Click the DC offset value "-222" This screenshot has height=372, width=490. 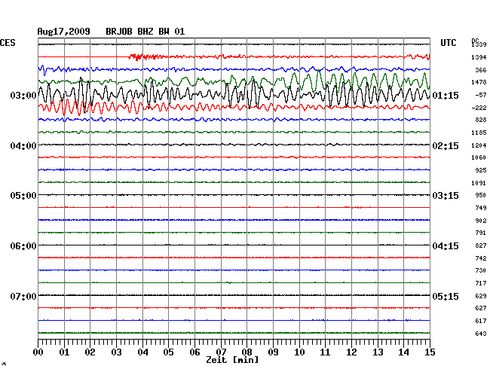pos(479,108)
